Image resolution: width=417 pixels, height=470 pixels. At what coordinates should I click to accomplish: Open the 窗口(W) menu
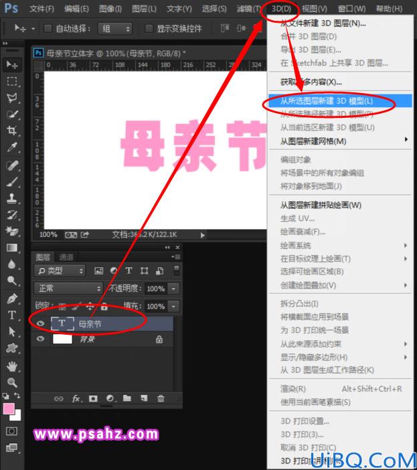point(351,9)
